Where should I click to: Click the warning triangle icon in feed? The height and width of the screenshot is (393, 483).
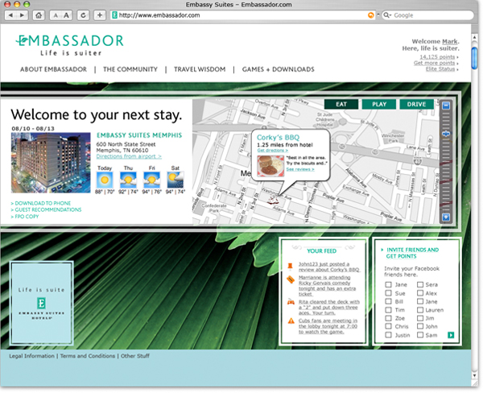[291, 321]
